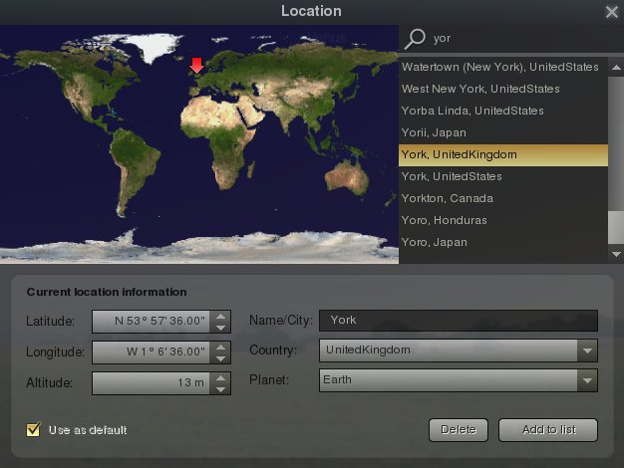Decrease latitude with the down arrow
624x468 pixels.
[x=221, y=328]
